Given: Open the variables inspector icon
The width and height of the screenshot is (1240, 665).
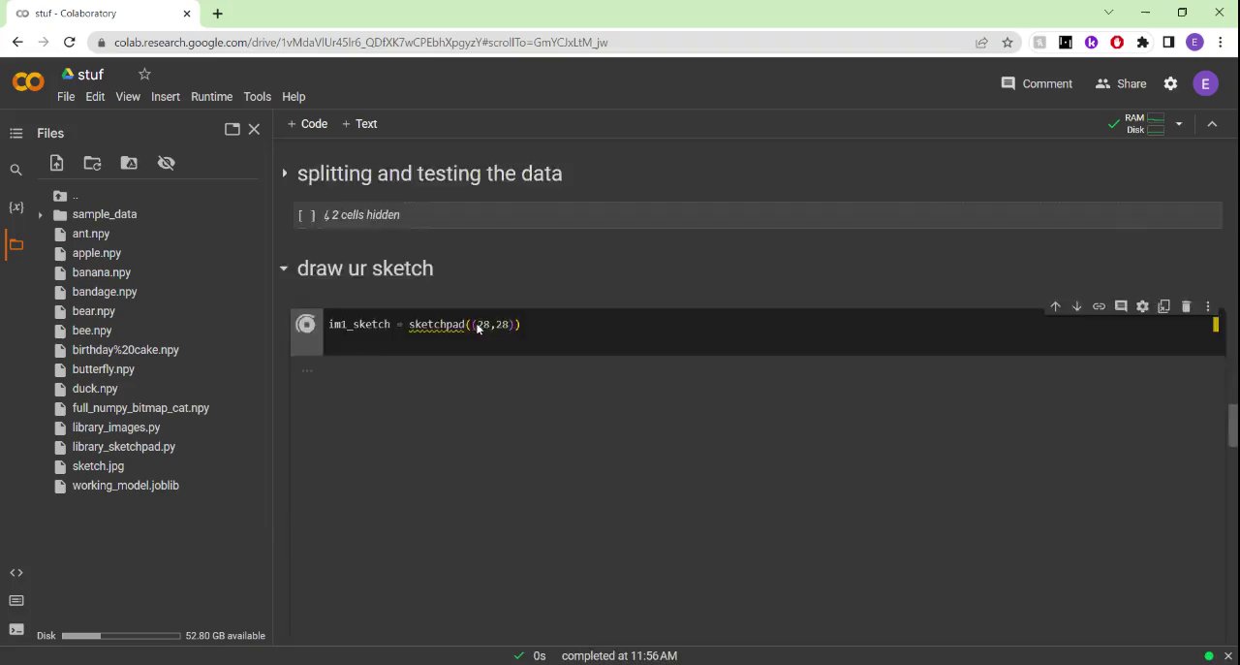Looking at the screenshot, I should tap(15, 206).
